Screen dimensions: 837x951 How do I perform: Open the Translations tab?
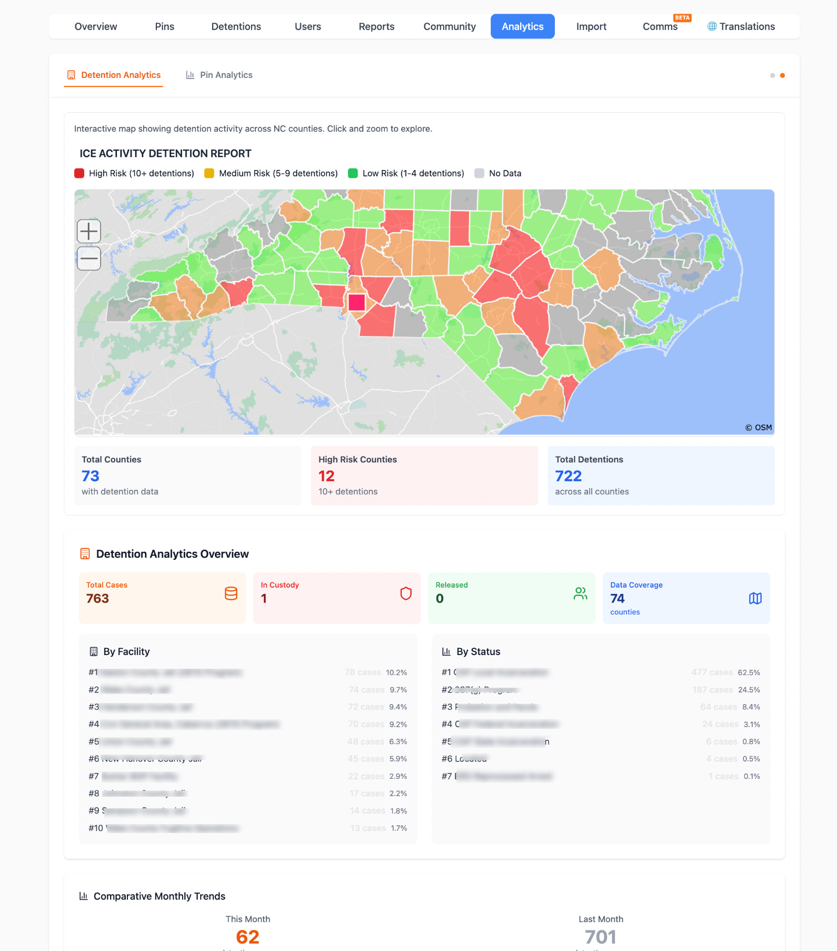click(x=741, y=26)
